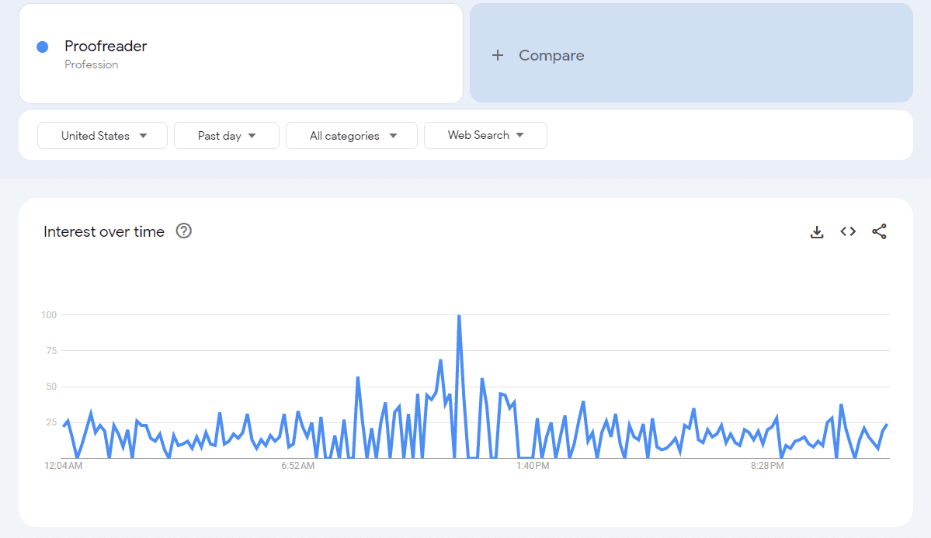Download the interest over time data
The image size is (931, 538).
click(816, 231)
